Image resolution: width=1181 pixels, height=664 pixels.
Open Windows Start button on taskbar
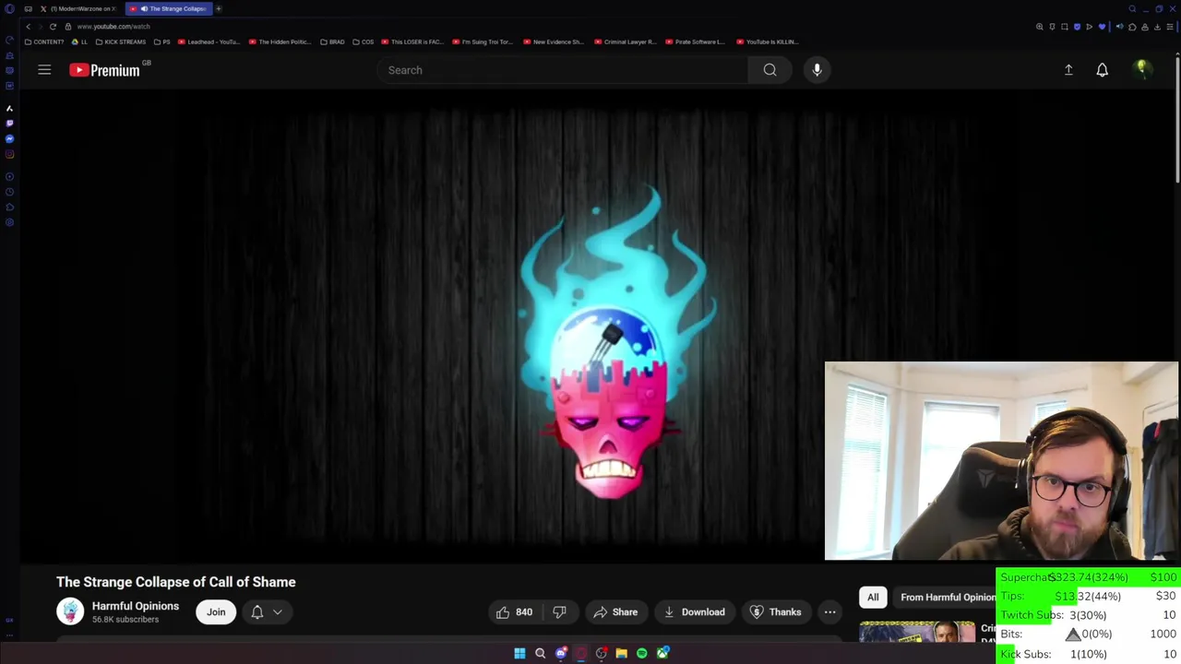(519, 654)
